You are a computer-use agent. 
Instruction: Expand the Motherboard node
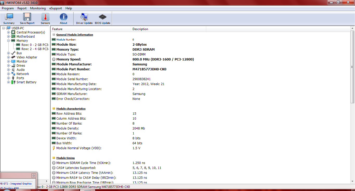9,36
